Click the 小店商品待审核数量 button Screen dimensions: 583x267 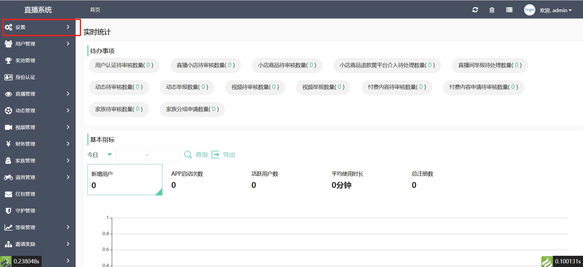287,65
